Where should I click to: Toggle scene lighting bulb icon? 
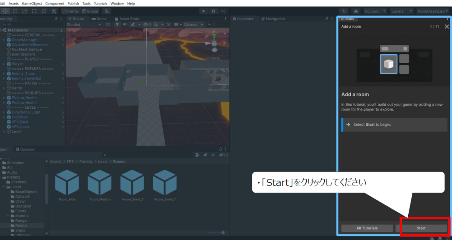point(117,24)
